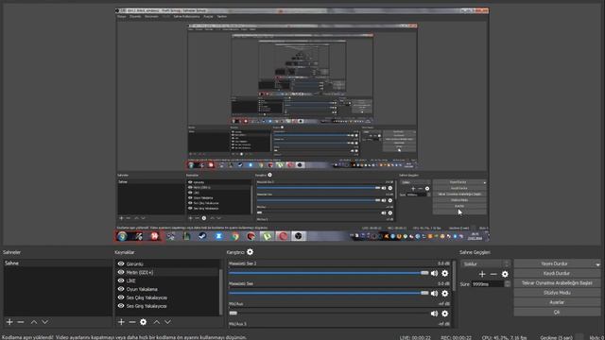Expand the arrow beside Yayını Durdur
605x340 pixels.
[x=597, y=264]
